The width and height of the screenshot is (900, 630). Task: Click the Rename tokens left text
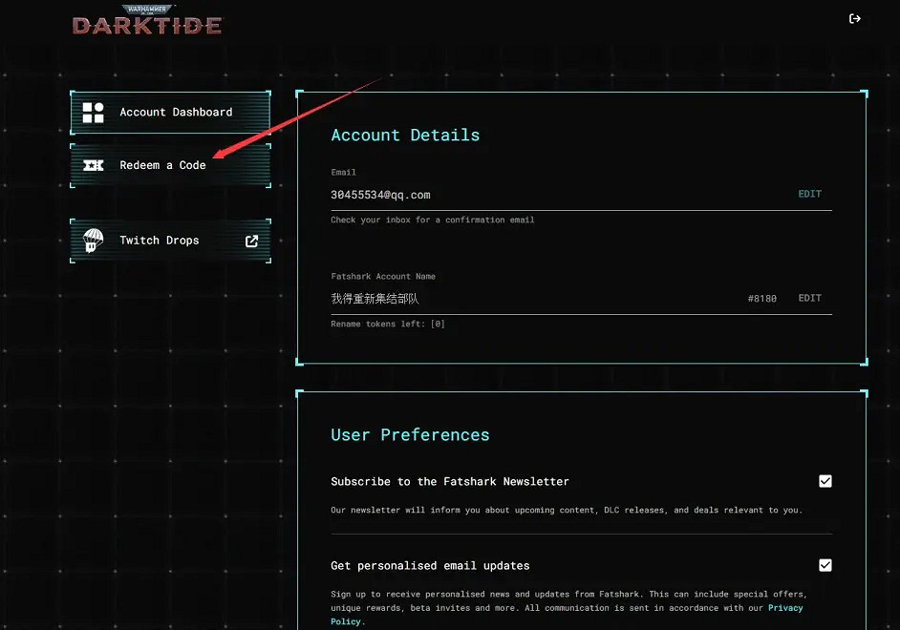point(388,324)
